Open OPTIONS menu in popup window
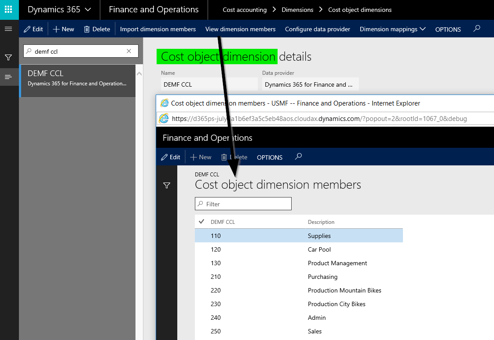Viewport: 494px width, 340px height. pyautogui.click(x=270, y=157)
